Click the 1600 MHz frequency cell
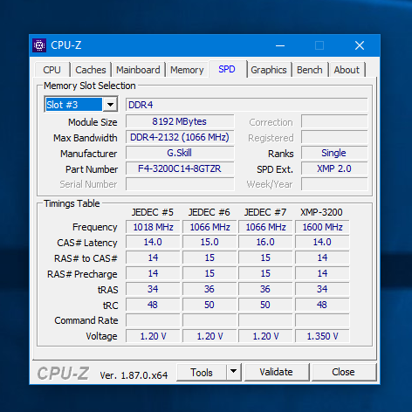This screenshot has width=412, height=412. [322, 227]
